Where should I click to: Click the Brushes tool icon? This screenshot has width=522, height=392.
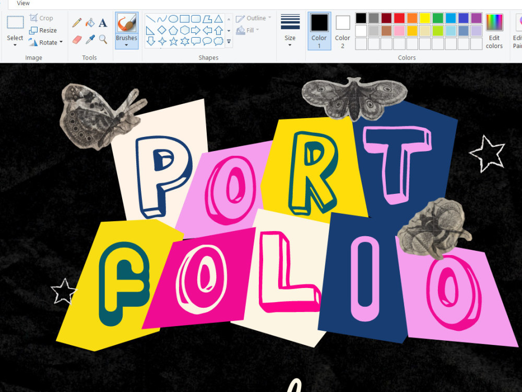pyautogui.click(x=126, y=23)
